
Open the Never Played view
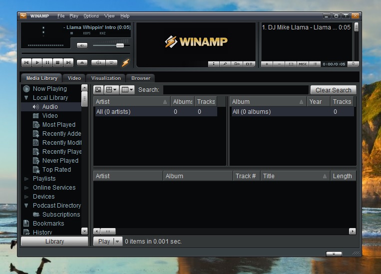click(x=60, y=161)
